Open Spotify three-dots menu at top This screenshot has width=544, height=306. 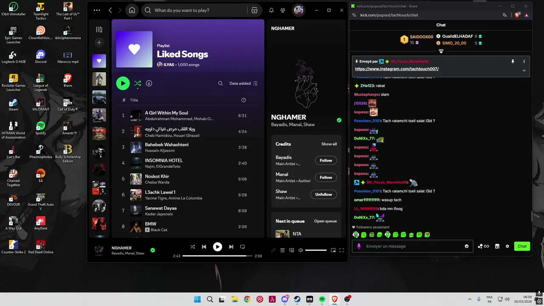tap(97, 10)
